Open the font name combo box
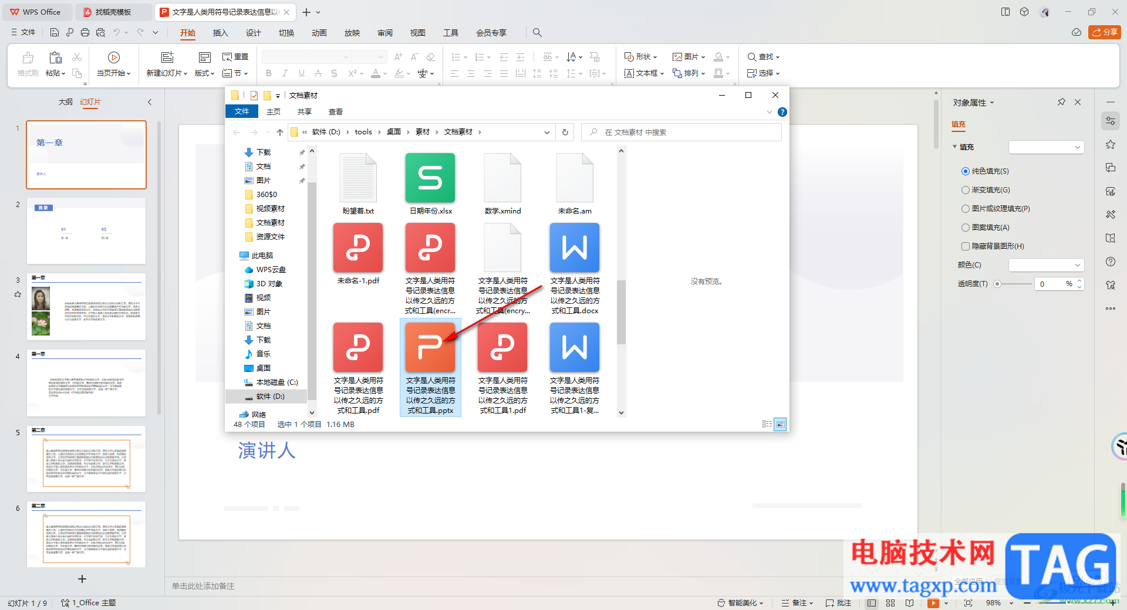The height and width of the screenshot is (610, 1127). [306, 57]
